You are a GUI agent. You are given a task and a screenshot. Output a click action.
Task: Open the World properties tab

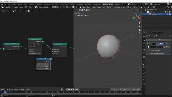144,53
